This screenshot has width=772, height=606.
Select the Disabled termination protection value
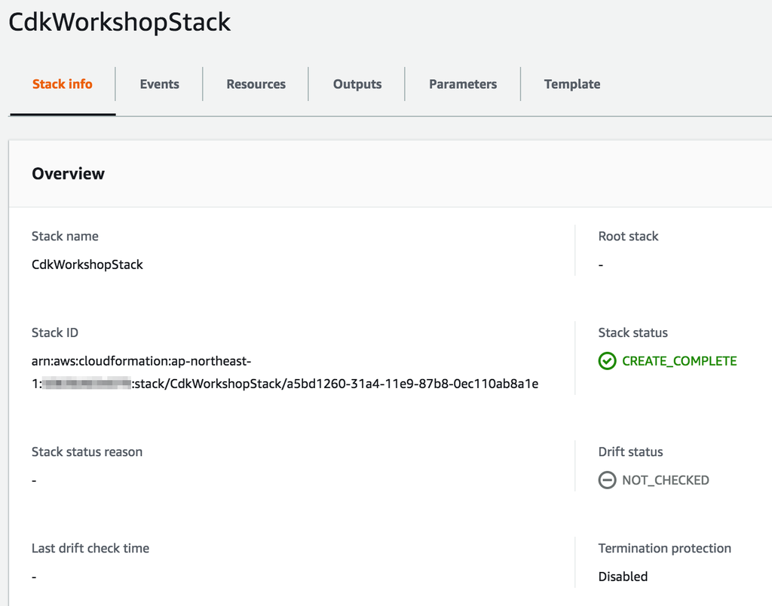(x=623, y=577)
